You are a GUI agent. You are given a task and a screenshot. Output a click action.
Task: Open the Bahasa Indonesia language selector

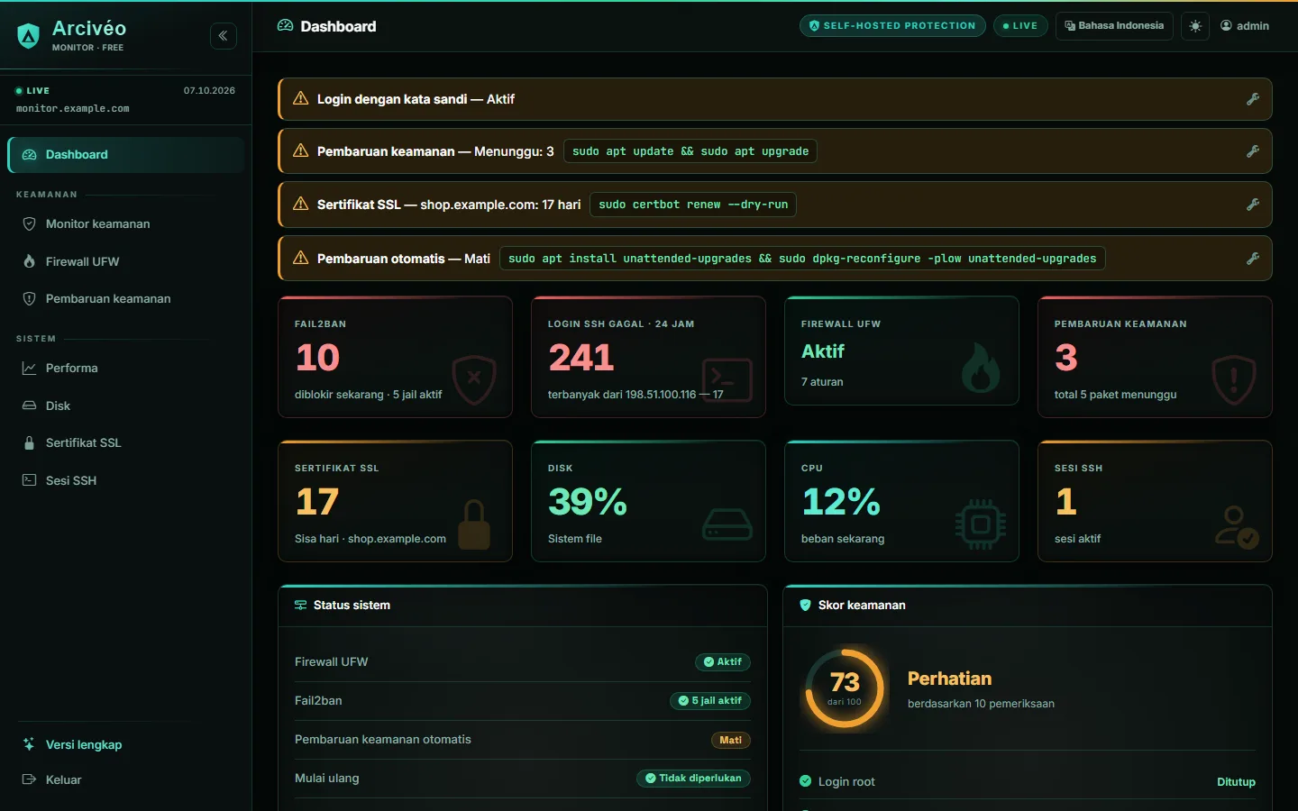(x=1114, y=26)
